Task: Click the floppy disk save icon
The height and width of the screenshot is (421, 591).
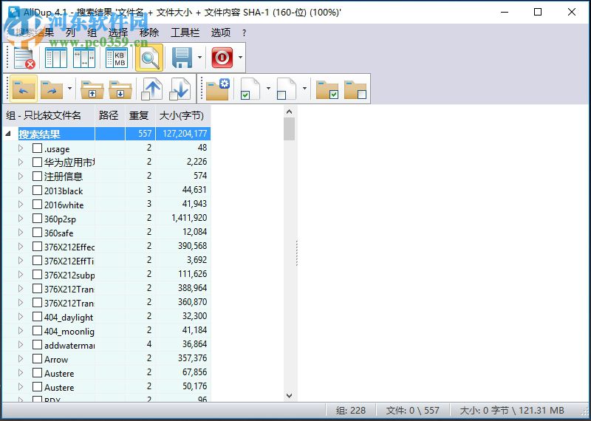Action: (182, 58)
